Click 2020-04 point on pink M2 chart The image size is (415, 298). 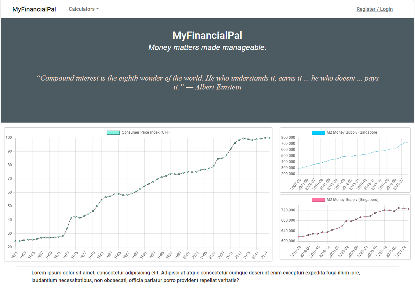pos(346,221)
